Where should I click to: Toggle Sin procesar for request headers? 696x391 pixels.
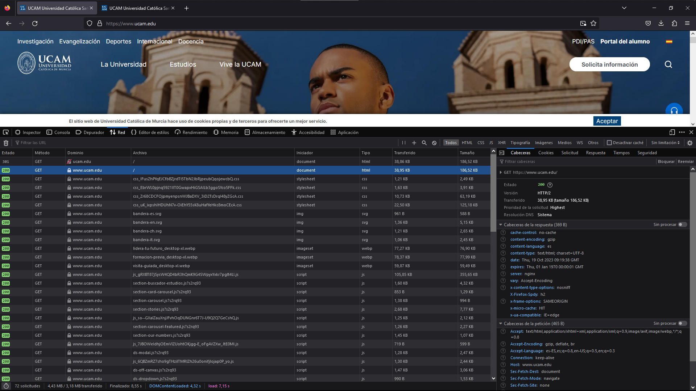click(x=682, y=324)
